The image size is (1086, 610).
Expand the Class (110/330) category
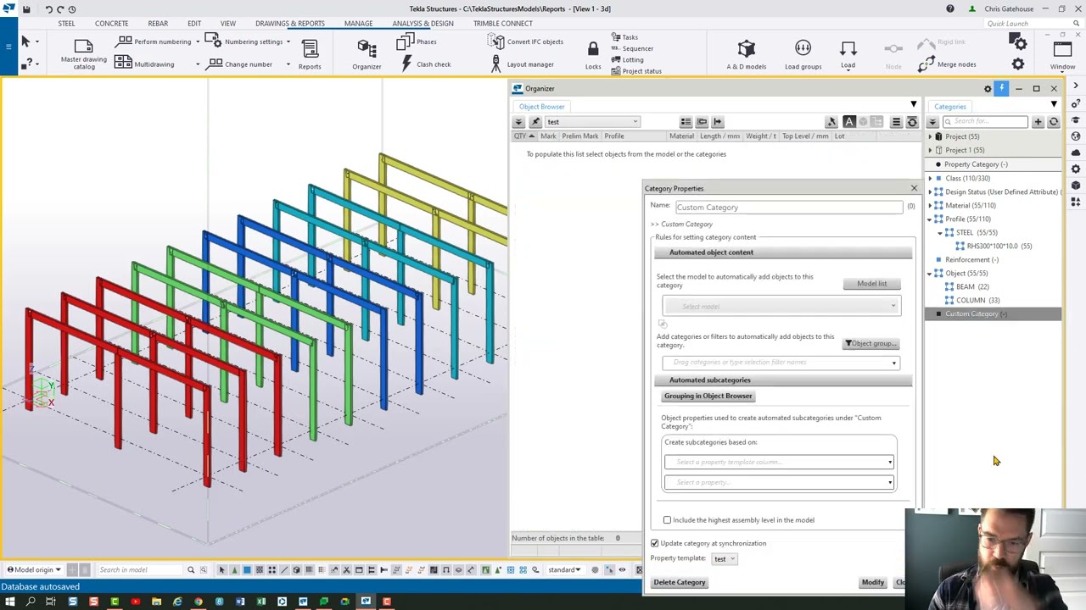pos(930,178)
